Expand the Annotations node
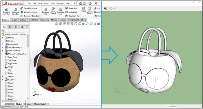Image resolution: width=203 pixels, height=109 pixels. click(x=3, y=44)
